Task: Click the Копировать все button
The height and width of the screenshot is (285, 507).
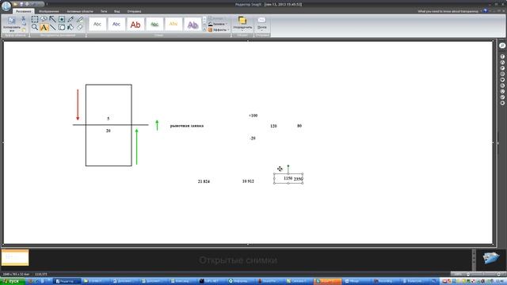Action: pos(11,25)
